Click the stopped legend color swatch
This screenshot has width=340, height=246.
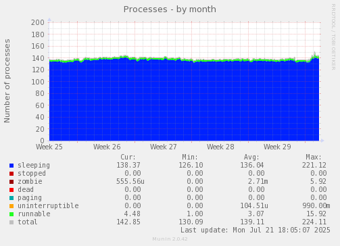point(11,174)
